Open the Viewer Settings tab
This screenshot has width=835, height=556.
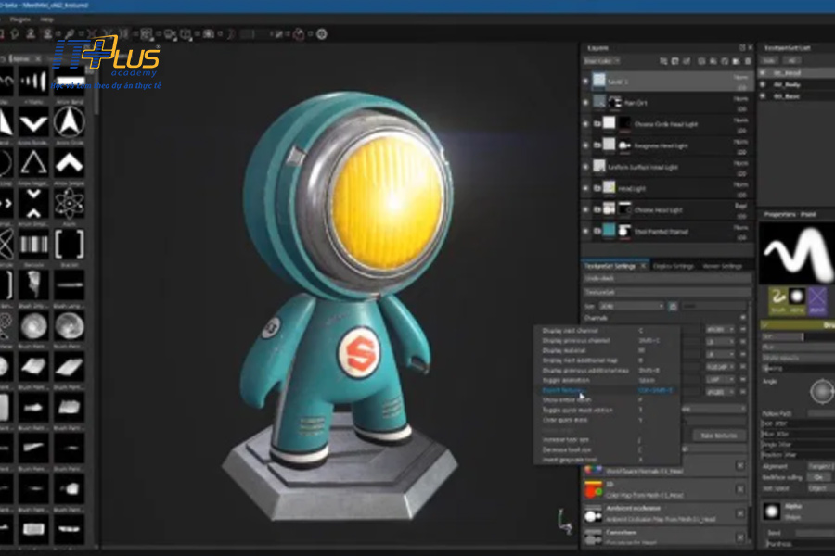(721, 266)
